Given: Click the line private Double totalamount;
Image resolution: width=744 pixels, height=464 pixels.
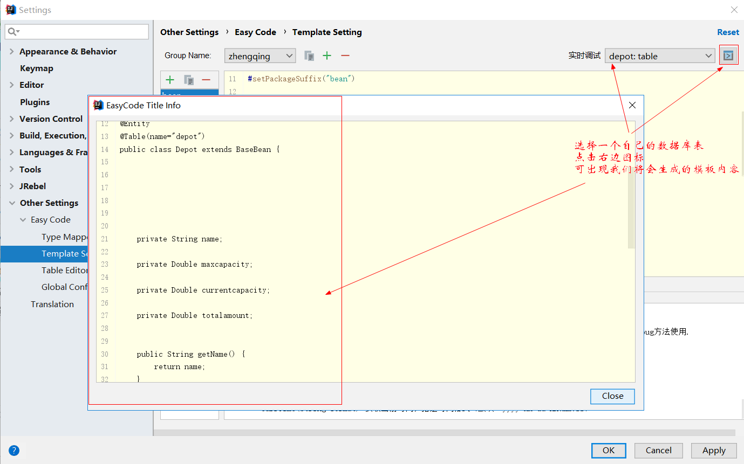Looking at the screenshot, I should pos(195,316).
